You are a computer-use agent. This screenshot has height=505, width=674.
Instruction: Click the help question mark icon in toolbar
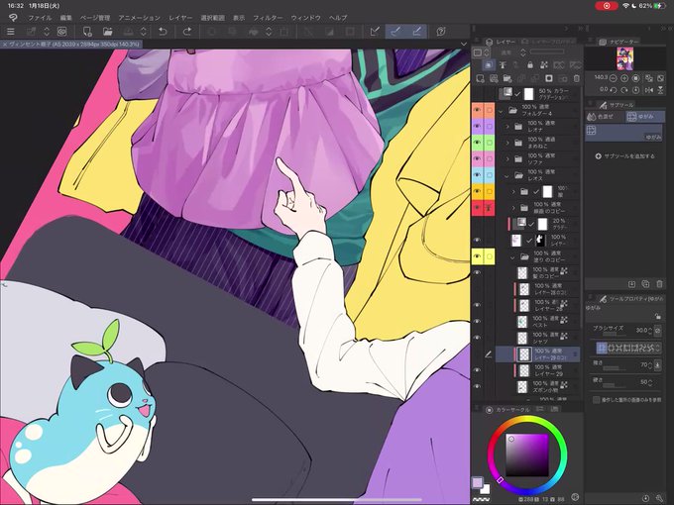[441, 32]
